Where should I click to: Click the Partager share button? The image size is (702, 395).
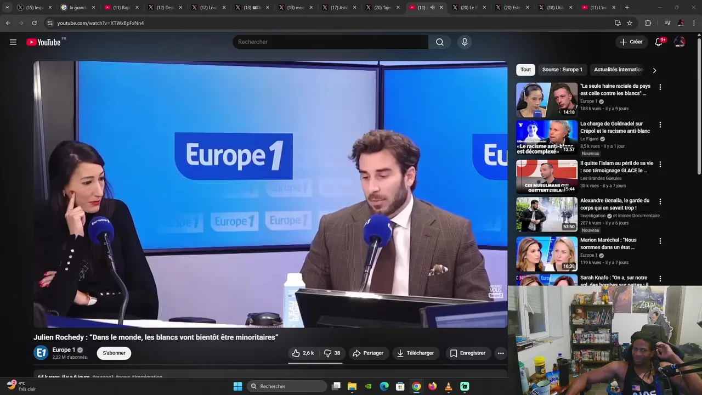(x=367, y=353)
